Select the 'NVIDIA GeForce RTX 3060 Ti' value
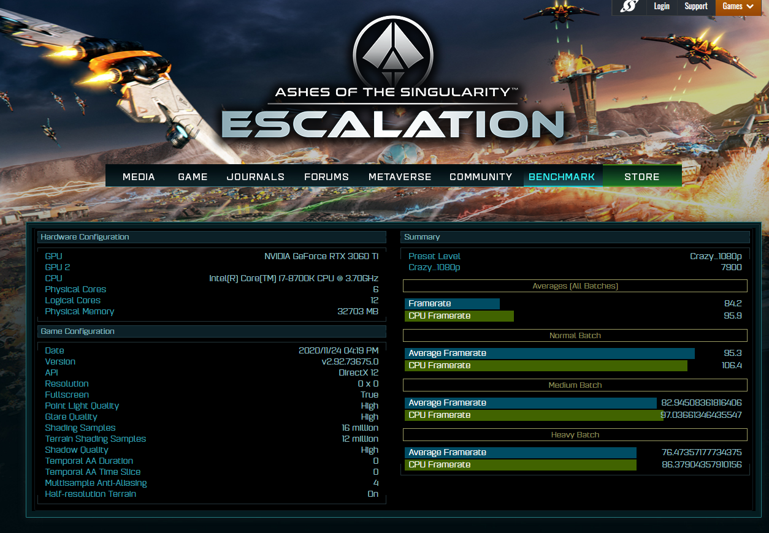 (x=321, y=256)
